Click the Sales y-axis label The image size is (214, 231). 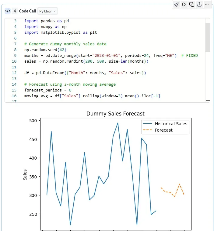(x=25, y=174)
